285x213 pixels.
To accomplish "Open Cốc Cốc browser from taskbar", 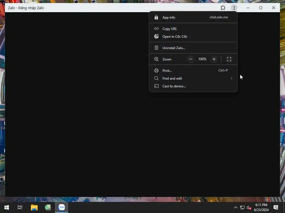I will click(48, 207).
